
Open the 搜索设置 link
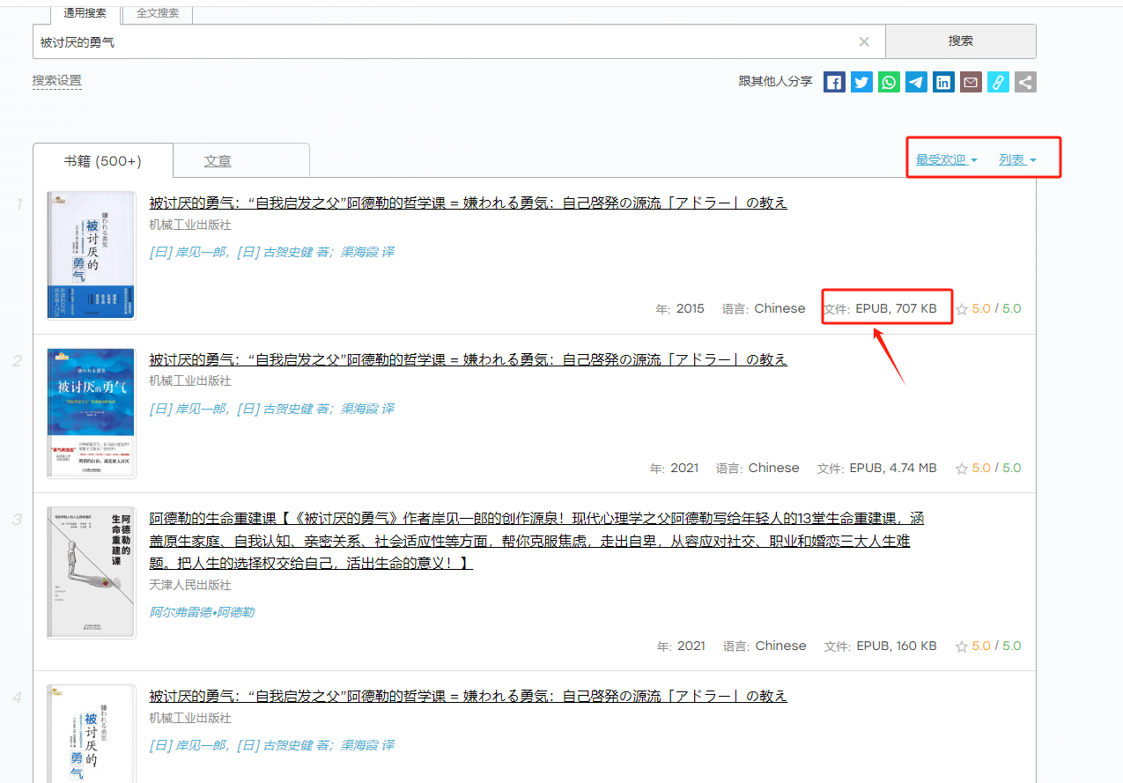[56, 80]
